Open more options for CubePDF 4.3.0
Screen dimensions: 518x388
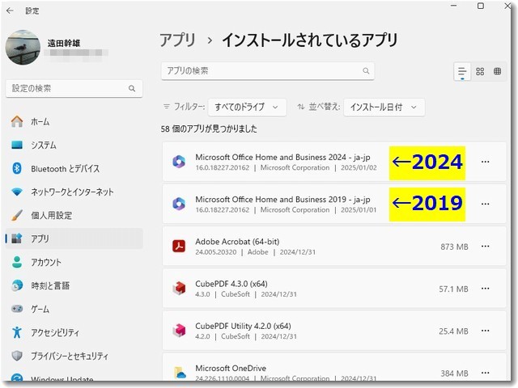pos(486,289)
